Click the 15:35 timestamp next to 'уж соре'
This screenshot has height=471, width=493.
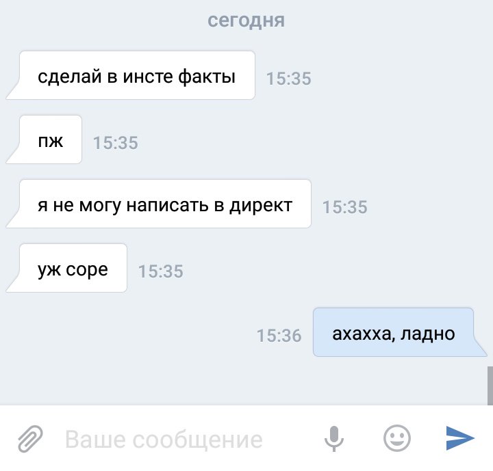(x=161, y=271)
